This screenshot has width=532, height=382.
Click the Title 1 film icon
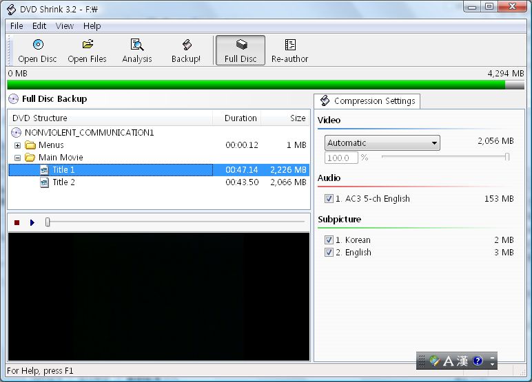click(44, 170)
